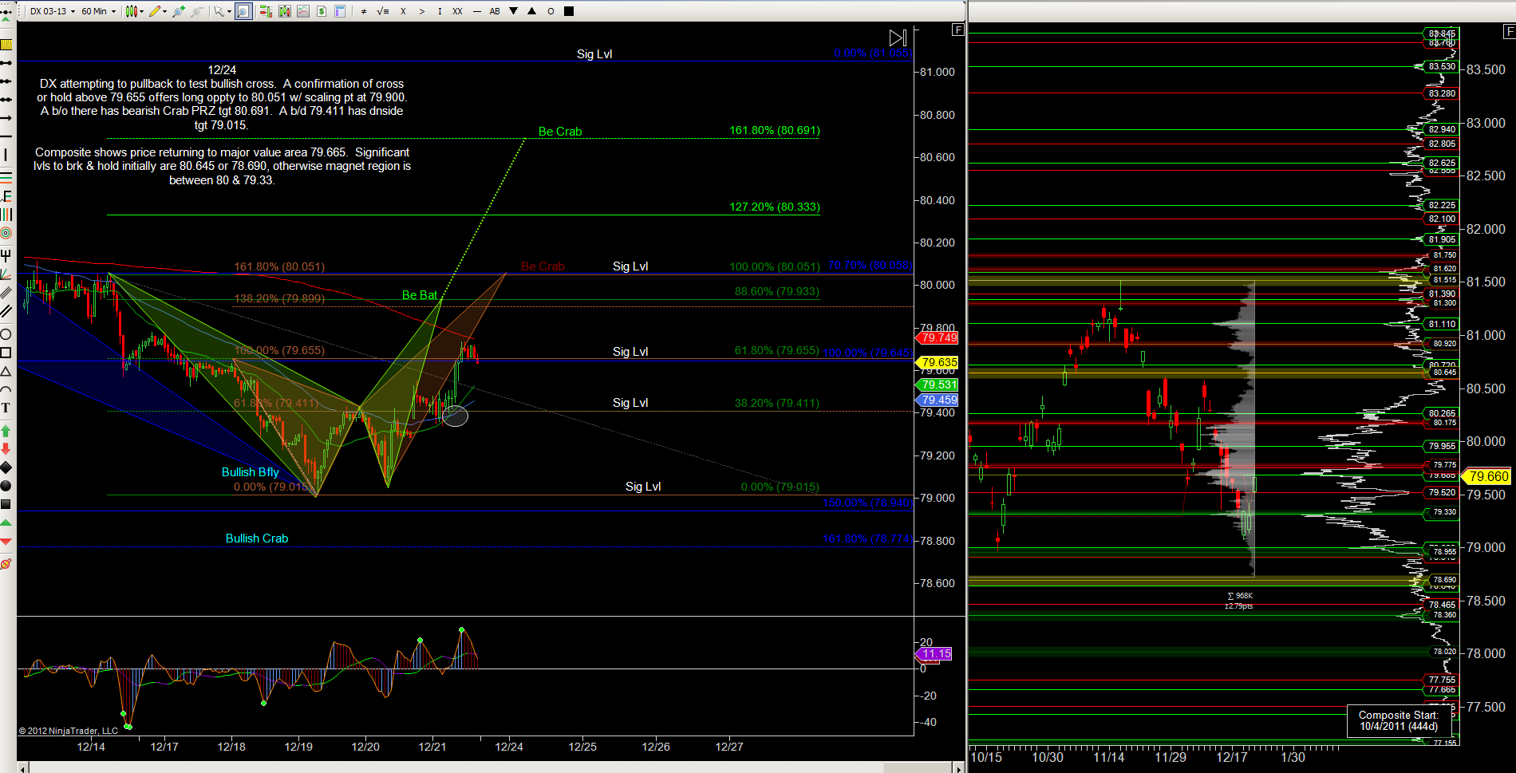Viewport: 1516px width, 773px height.
Task: Open the candlestick chart style dropdown
Action: point(134,11)
